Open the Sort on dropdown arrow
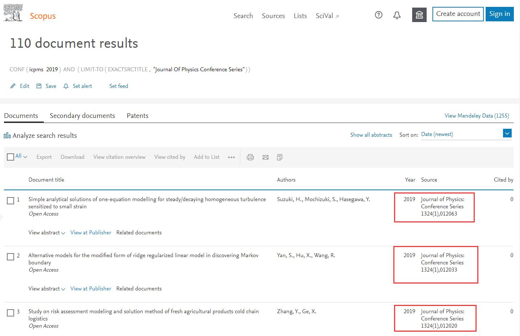520x336 pixels. (507, 133)
